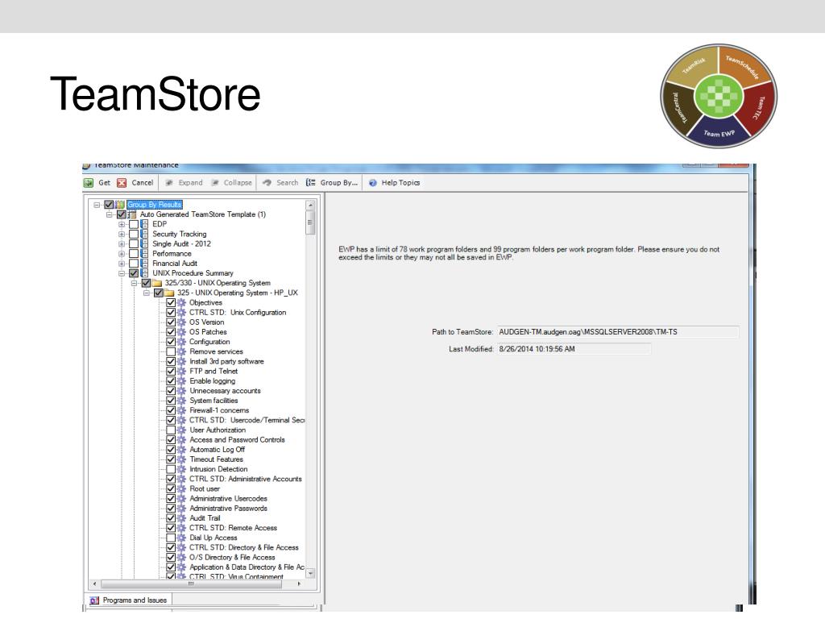Check the Dial Up Access checkbox
This screenshot has height=619, width=825.
(x=171, y=538)
